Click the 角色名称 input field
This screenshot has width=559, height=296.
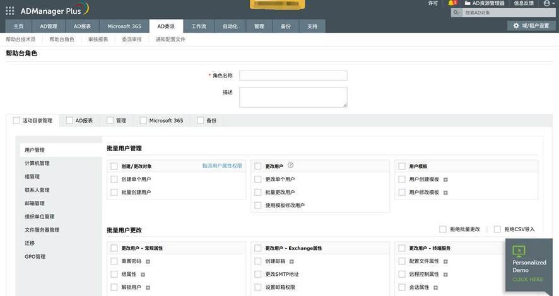point(293,76)
